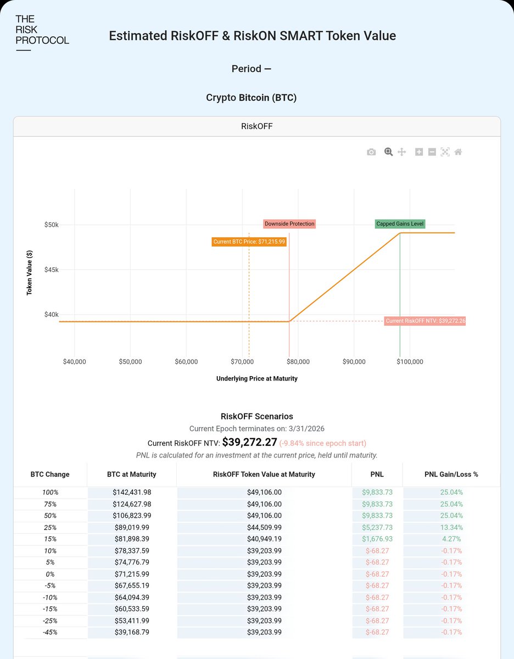Zoom out on the chart
The height and width of the screenshot is (659, 514).
432,152
